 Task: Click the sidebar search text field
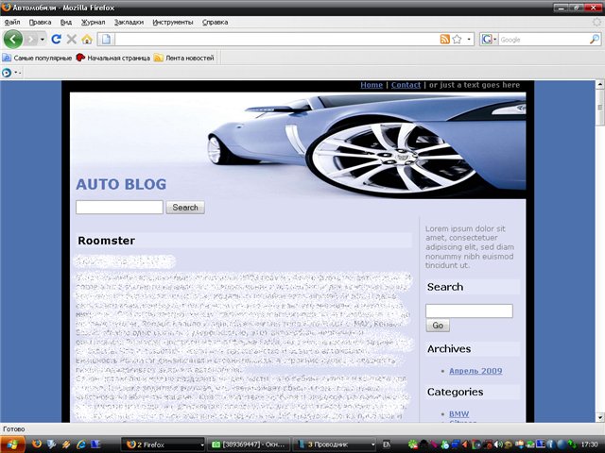(469, 310)
